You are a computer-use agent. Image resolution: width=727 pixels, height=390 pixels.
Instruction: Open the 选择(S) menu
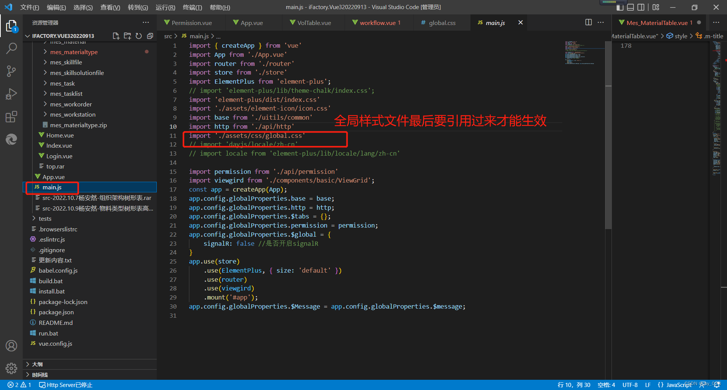(83, 7)
